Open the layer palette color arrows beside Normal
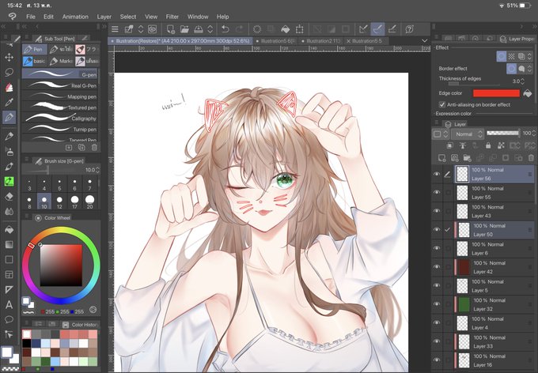The image size is (538, 373). (445, 134)
